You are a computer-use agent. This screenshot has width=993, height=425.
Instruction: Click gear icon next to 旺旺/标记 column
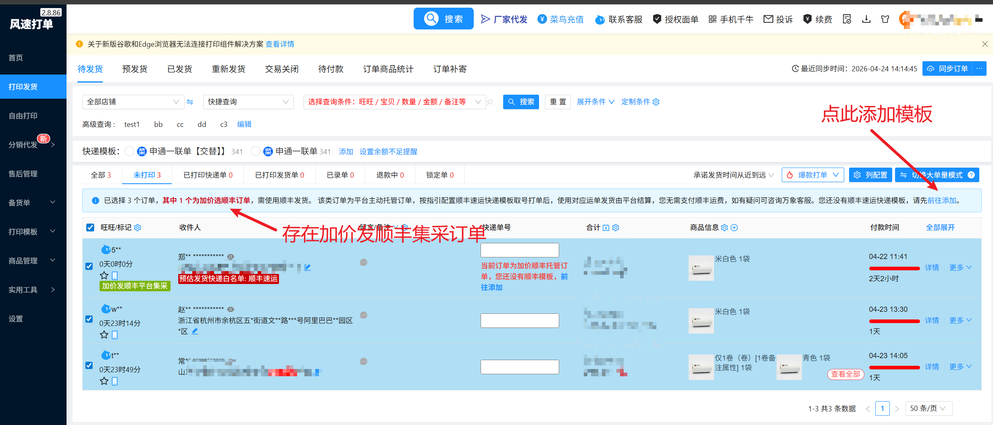pos(137,228)
